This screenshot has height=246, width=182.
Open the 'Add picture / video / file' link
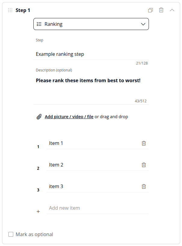69,117
